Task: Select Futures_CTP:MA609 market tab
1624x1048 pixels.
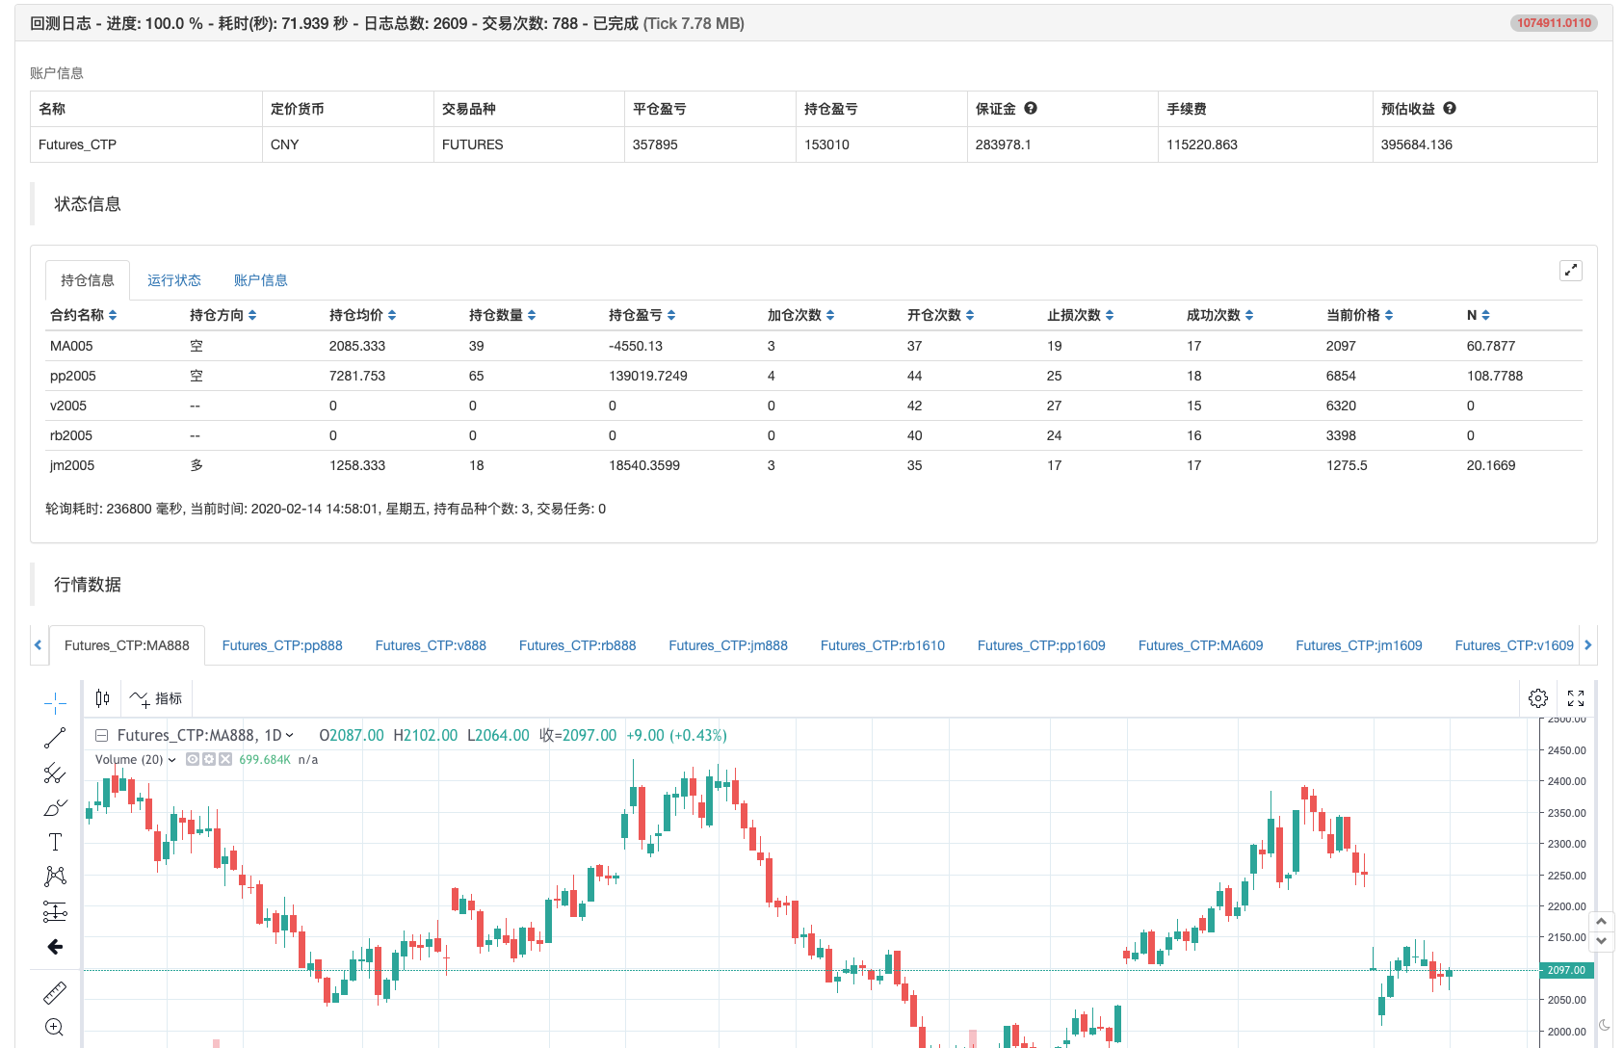Action: tap(1200, 645)
